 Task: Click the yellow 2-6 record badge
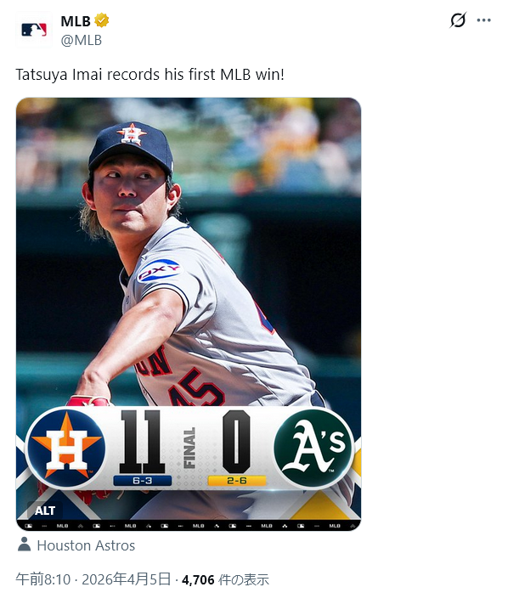click(x=237, y=481)
